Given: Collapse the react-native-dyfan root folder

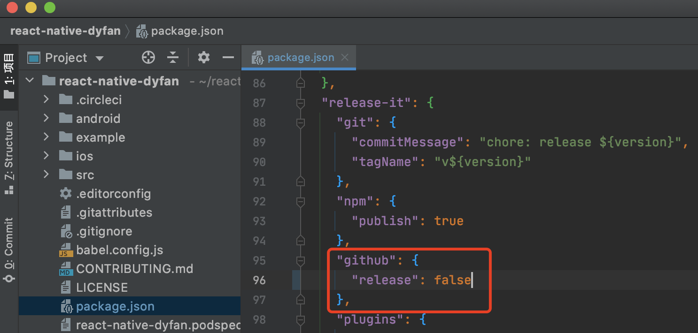Looking at the screenshot, I should click(x=30, y=81).
